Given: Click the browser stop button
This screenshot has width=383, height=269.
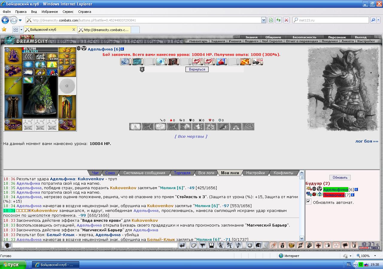Looking at the screenshot, I should (x=286, y=20).
